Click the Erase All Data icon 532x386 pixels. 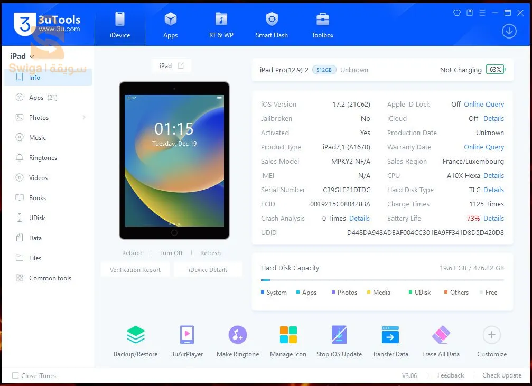(x=441, y=335)
